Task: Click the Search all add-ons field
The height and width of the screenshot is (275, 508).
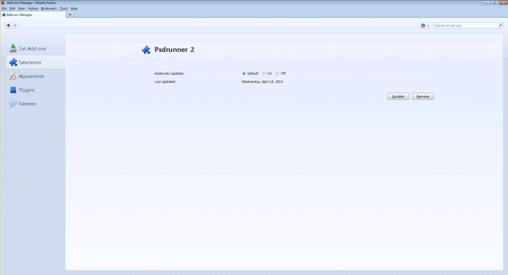Action: click(x=465, y=25)
